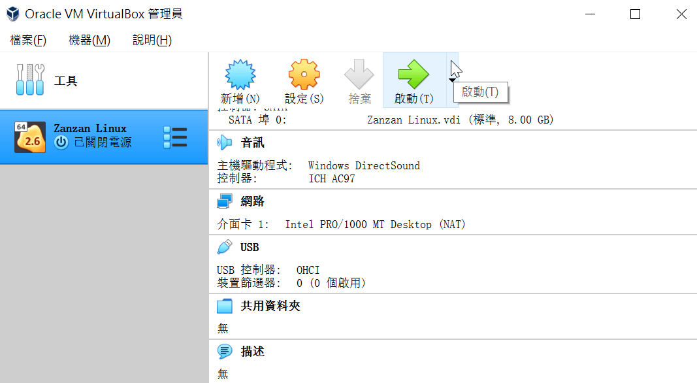Viewport: 697px width, 383px height.
Task: Click the VirtualBox logo in title bar
Action: coord(13,14)
